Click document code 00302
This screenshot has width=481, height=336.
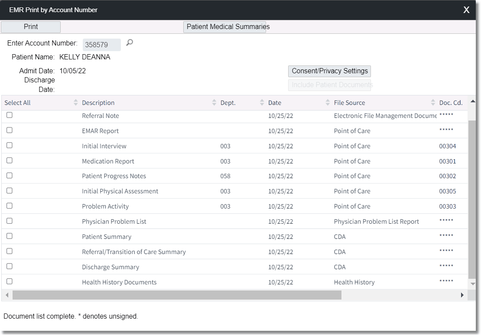(x=448, y=176)
